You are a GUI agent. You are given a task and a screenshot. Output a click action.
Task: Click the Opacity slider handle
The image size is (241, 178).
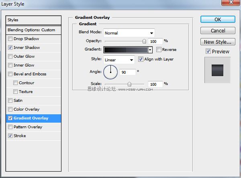[144, 41]
